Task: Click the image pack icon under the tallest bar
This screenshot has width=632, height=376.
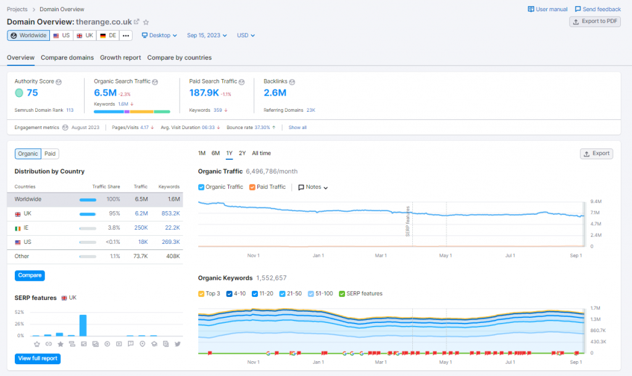Action: point(83,343)
